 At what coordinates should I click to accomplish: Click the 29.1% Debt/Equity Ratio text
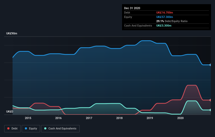pyautogui.click(x=172, y=21)
